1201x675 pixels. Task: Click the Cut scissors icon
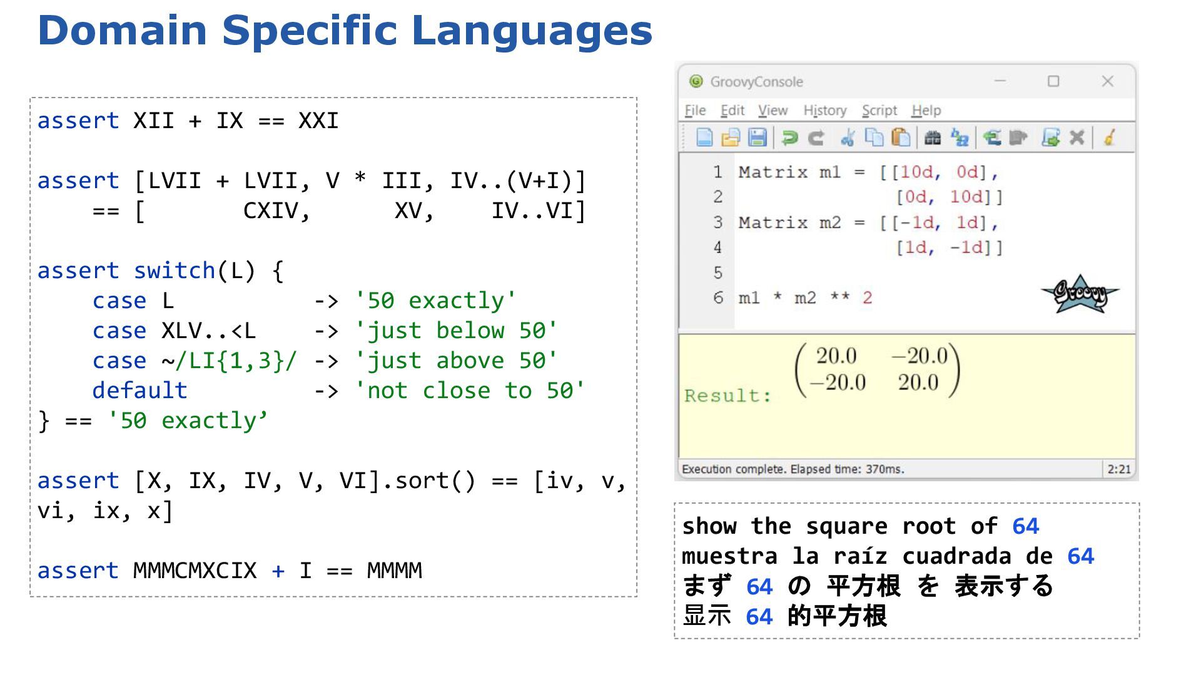848,137
